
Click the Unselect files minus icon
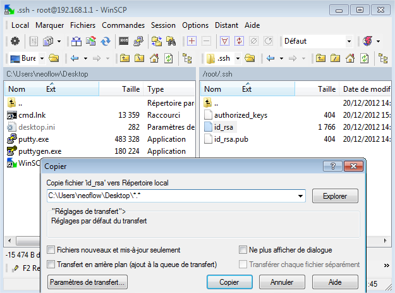[206, 41]
